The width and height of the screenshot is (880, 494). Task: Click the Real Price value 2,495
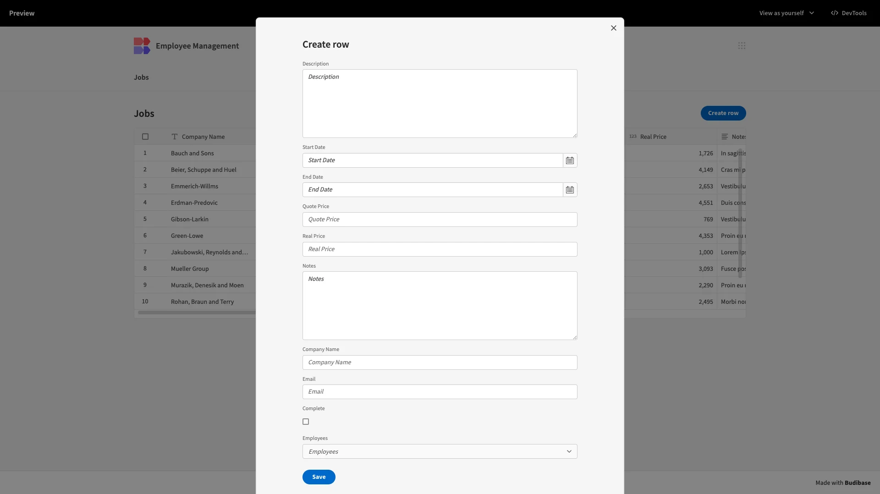point(706,302)
